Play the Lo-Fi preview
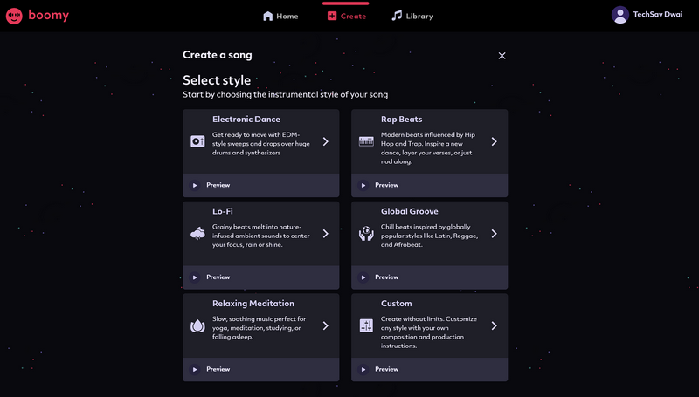The width and height of the screenshot is (699, 397). (195, 277)
